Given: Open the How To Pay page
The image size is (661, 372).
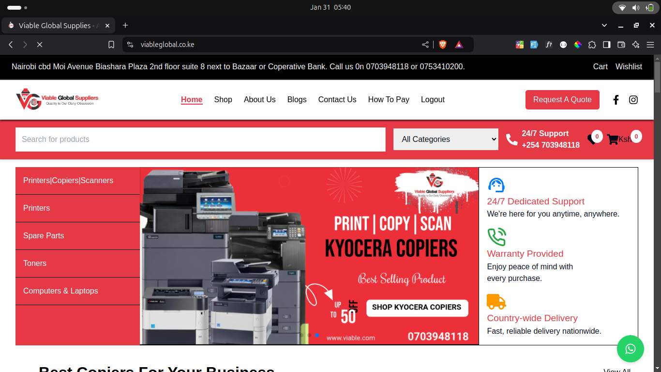Looking at the screenshot, I should point(389,100).
